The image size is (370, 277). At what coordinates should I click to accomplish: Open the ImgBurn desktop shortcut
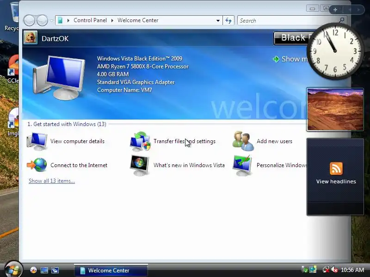point(13,122)
